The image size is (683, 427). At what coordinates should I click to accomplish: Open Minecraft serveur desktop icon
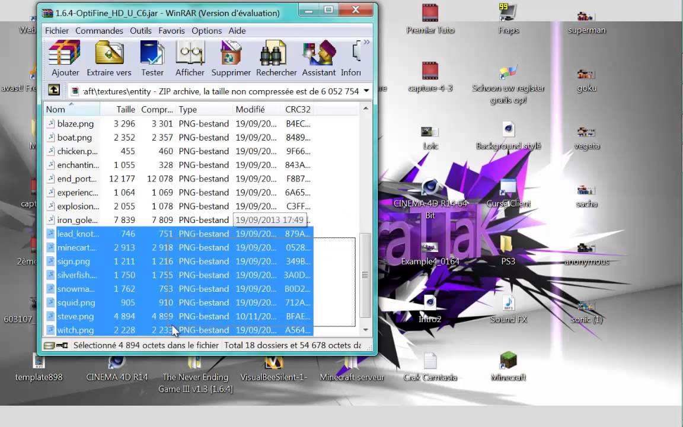click(352, 369)
